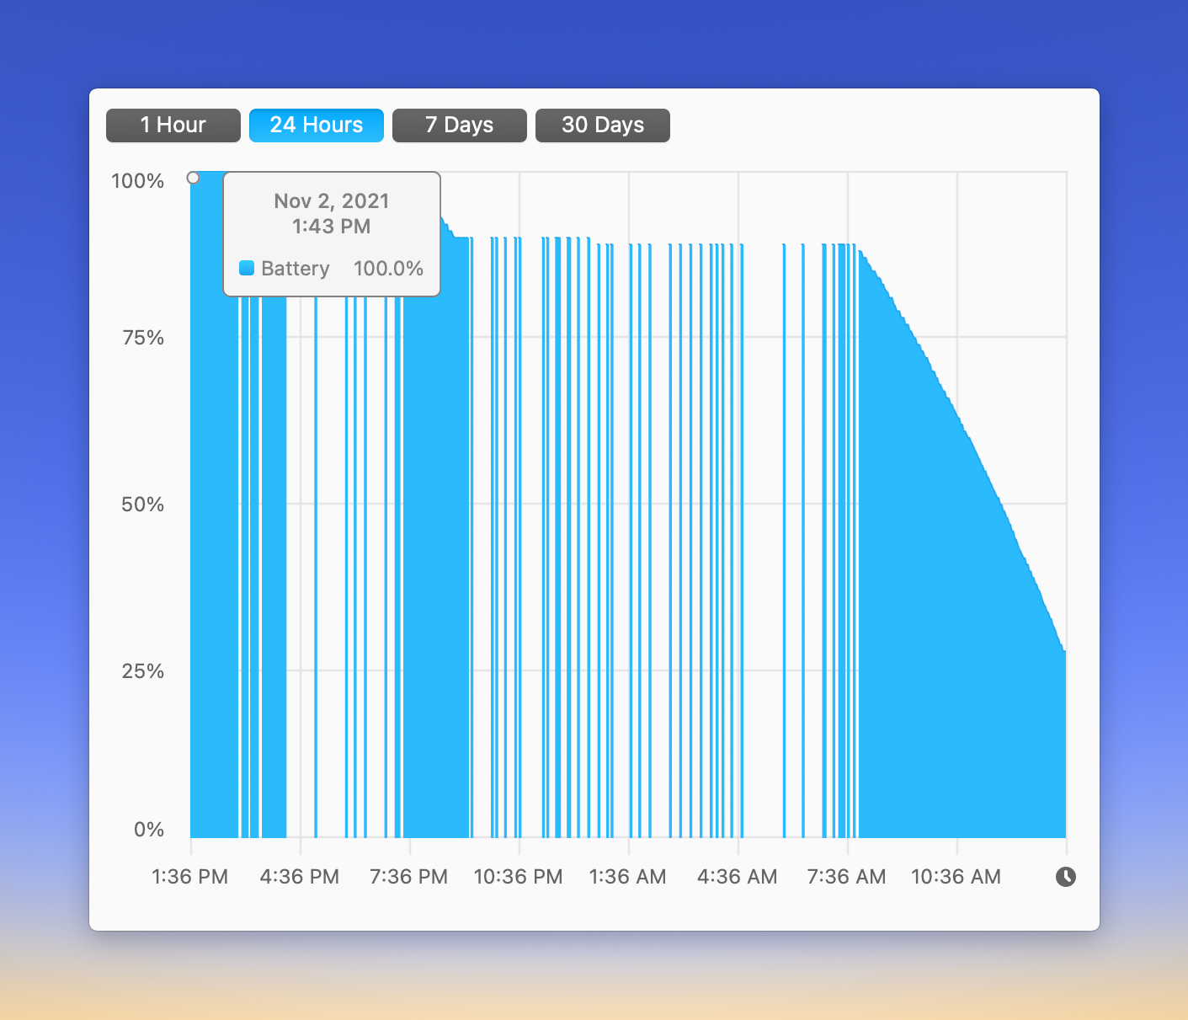1188x1020 pixels.
Task: Select the 24 Hours range tab
Action: click(317, 125)
